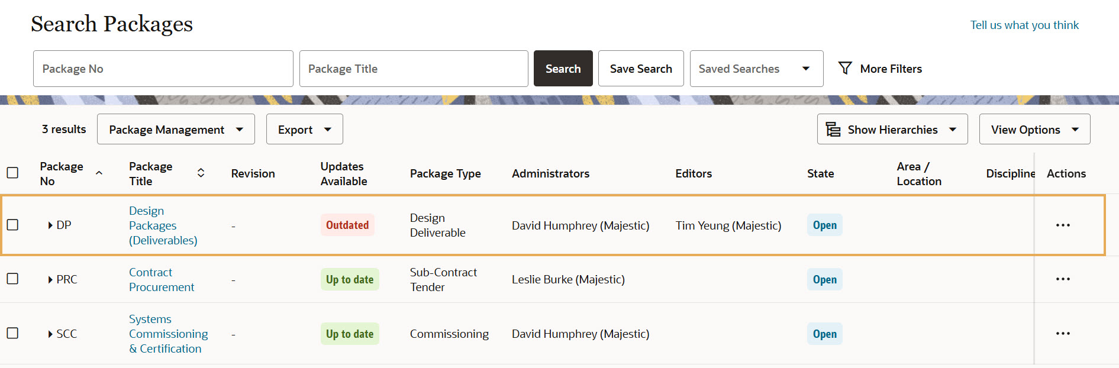The image size is (1119, 368).
Task: Open the actions ellipsis for DP row
Action: [1063, 225]
